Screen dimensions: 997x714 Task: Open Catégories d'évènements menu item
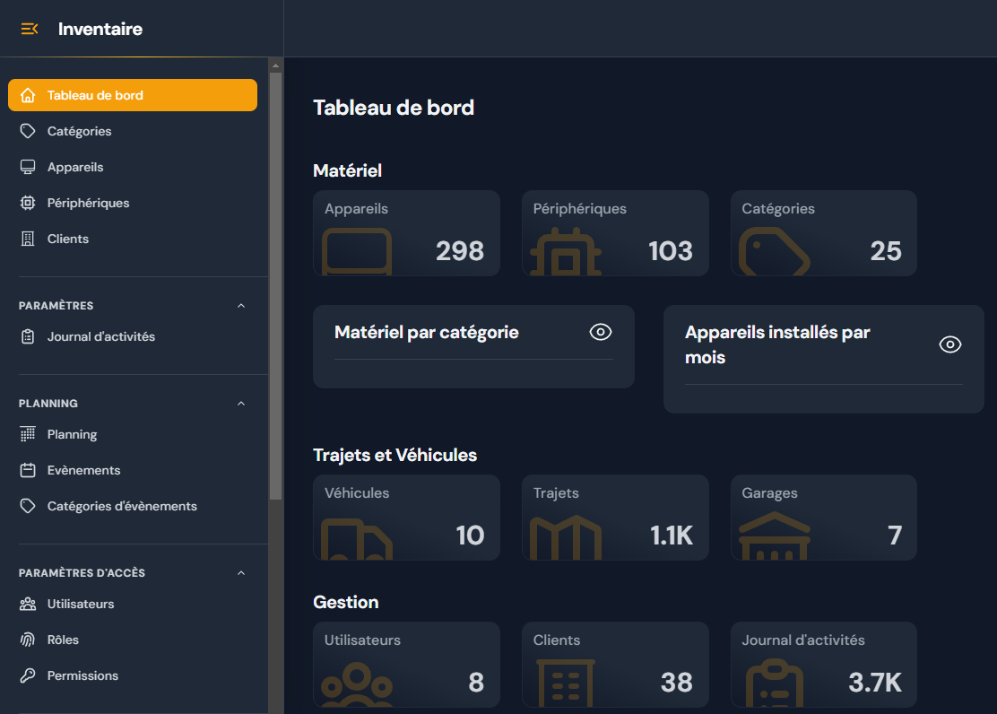122,506
